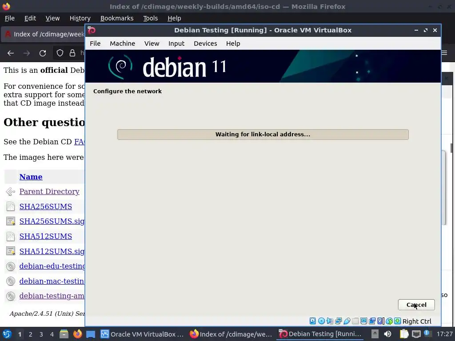
Task: Open VirtualBox File menu
Action: click(x=95, y=44)
